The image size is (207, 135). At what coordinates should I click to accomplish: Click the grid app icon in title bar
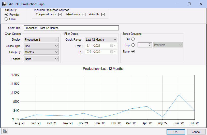point(4,4)
